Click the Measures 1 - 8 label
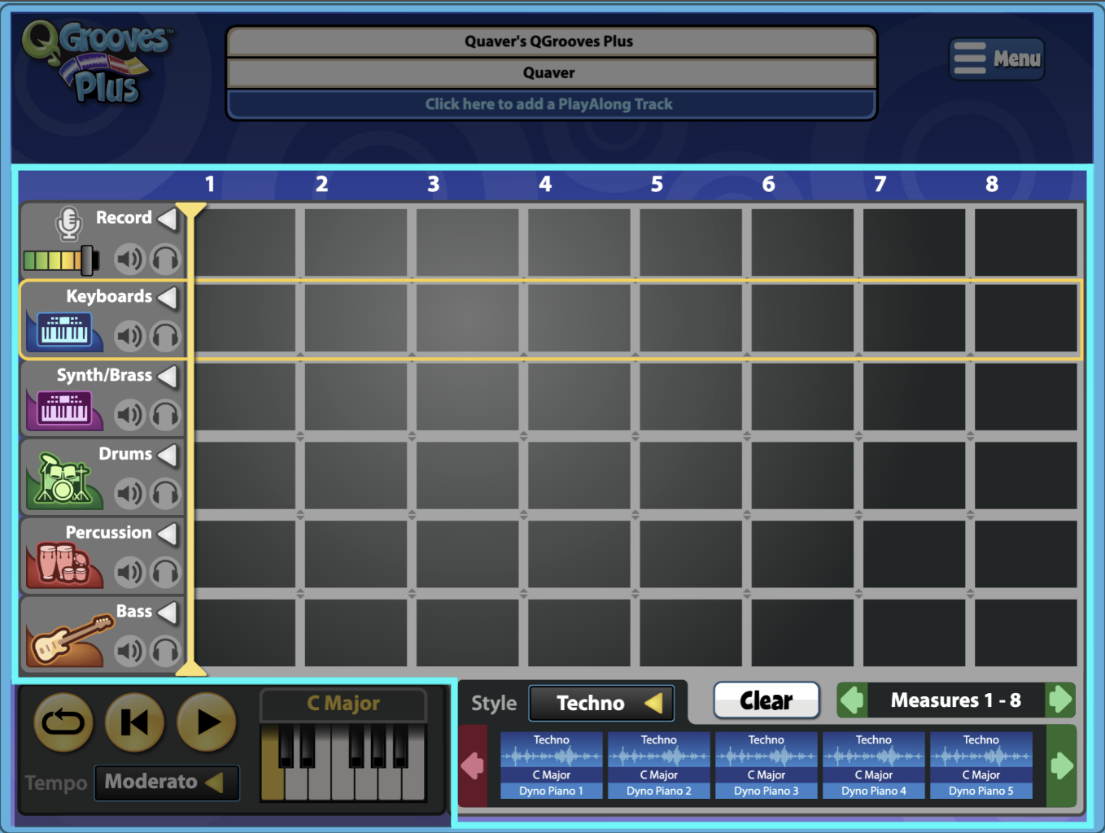 (x=956, y=700)
